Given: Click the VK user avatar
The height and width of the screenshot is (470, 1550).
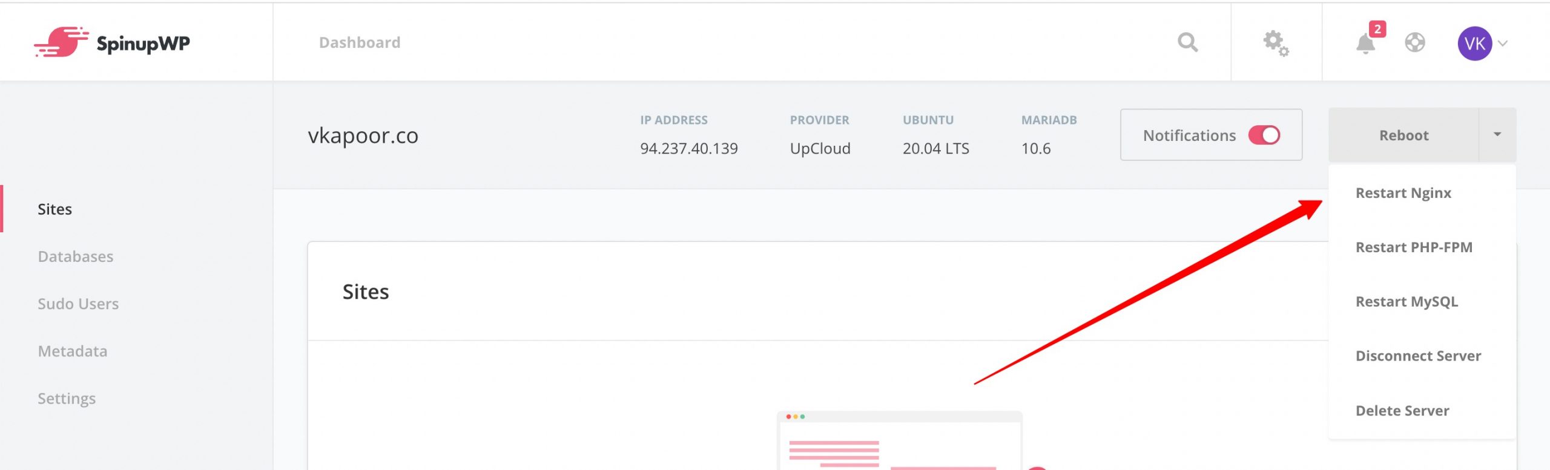Looking at the screenshot, I should click(x=1474, y=43).
